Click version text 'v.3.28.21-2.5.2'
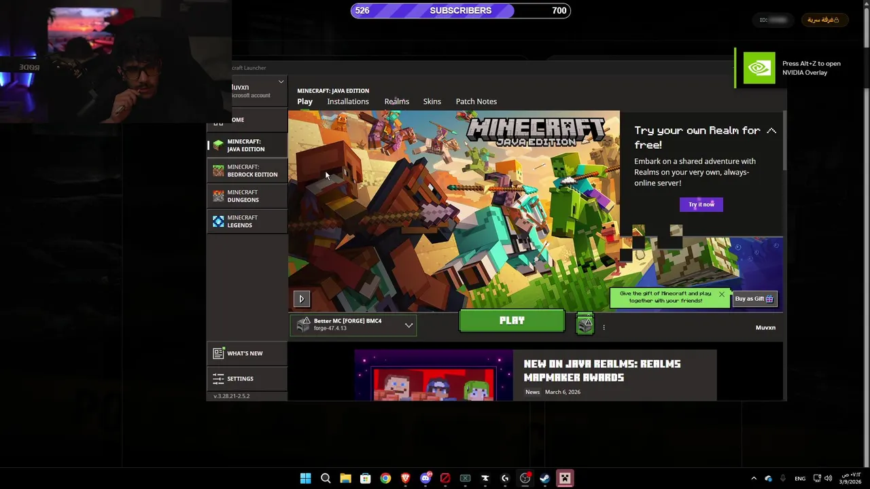 coord(231,396)
